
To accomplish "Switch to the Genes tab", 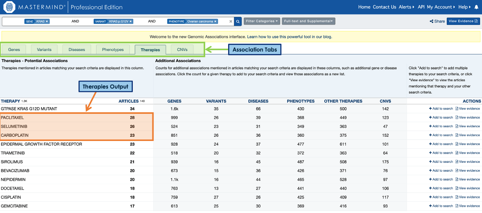I will click(x=14, y=49).
